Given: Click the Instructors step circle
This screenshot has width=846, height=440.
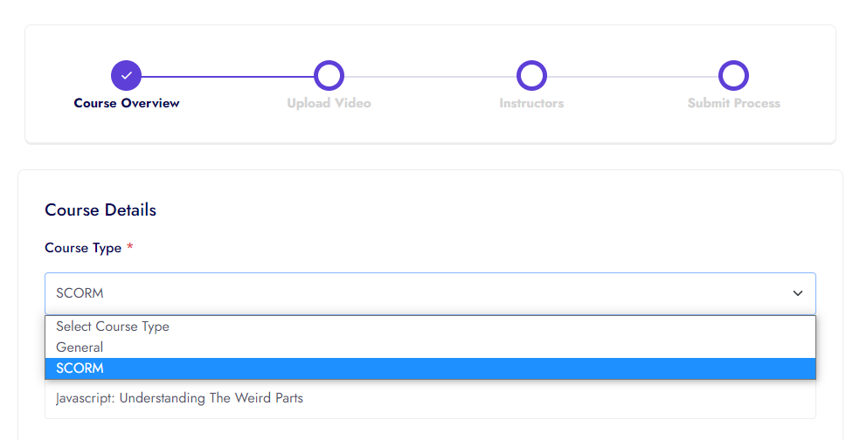Looking at the screenshot, I should click(x=531, y=76).
